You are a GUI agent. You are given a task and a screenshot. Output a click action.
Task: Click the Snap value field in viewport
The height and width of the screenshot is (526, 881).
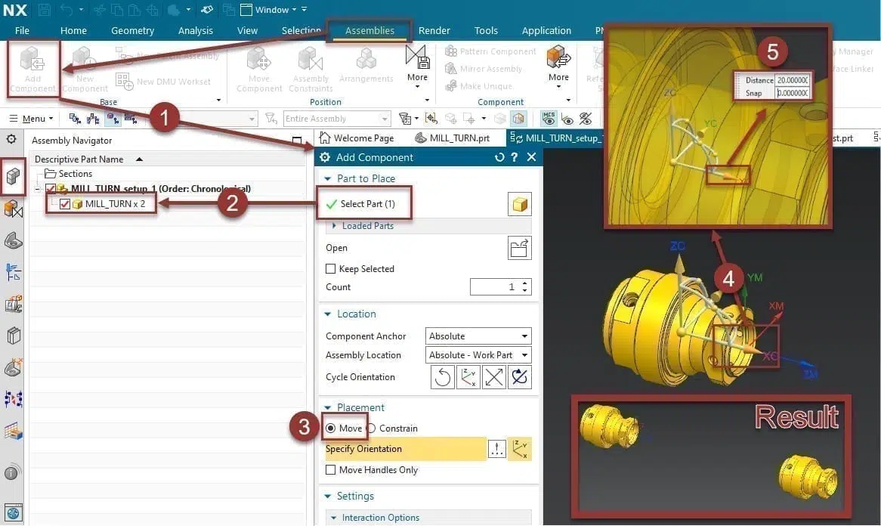point(793,93)
